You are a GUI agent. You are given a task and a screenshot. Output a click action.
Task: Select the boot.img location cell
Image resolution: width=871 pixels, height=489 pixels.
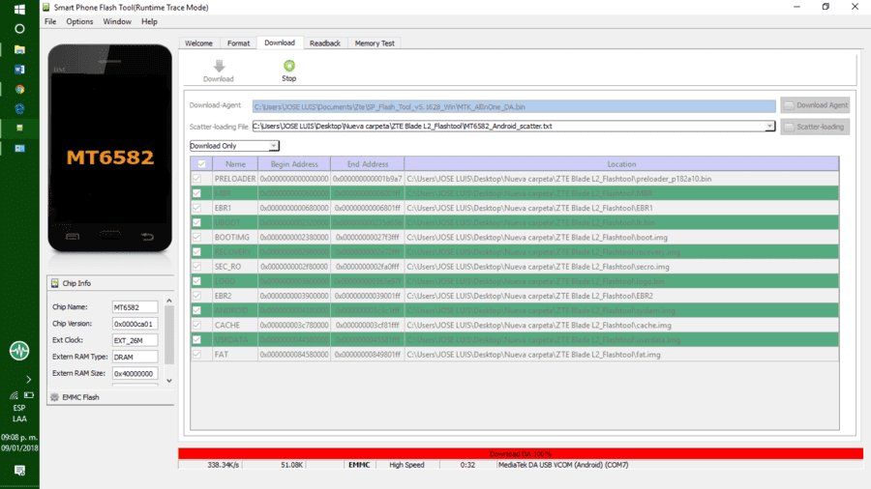coord(621,238)
